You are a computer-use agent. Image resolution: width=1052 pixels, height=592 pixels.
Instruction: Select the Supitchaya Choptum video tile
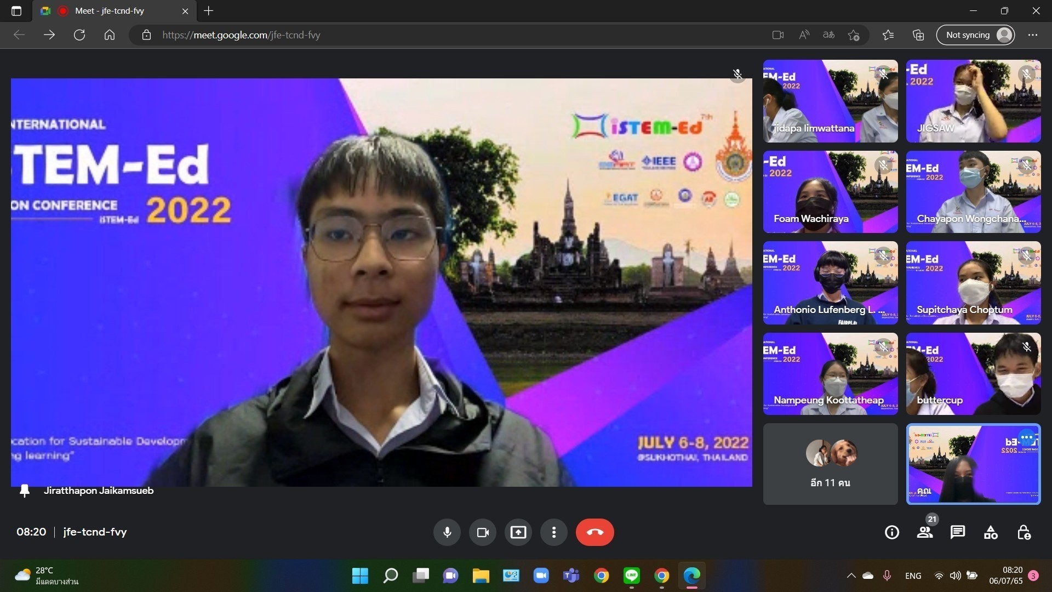click(974, 283)
